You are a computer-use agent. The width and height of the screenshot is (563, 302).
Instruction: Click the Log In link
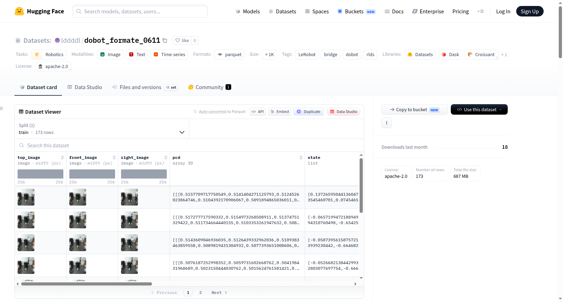(x=503, y=12)
